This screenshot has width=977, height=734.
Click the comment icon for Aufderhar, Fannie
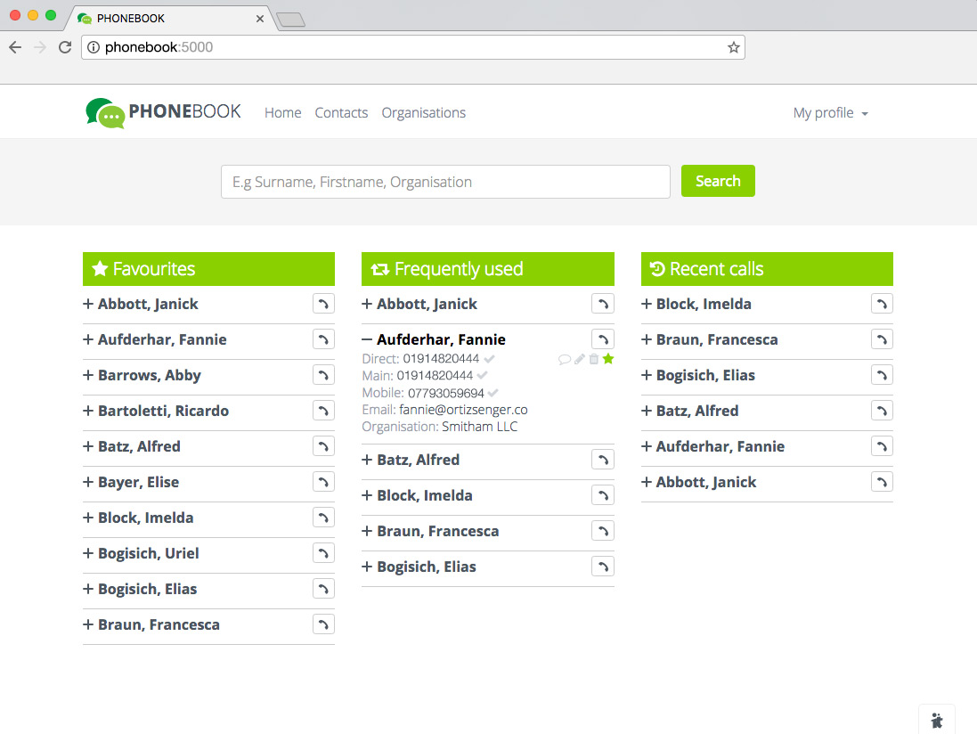(564, 359)
